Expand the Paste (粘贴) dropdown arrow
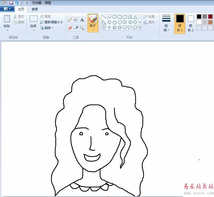 [x=7, y=30]
